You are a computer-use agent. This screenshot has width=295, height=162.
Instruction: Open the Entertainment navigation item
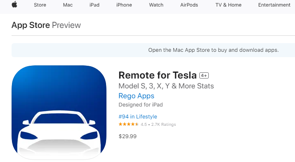pyautogui.click(x=274, y=5)
